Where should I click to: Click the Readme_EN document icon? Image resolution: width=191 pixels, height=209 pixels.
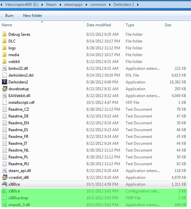tap(5, 123)
